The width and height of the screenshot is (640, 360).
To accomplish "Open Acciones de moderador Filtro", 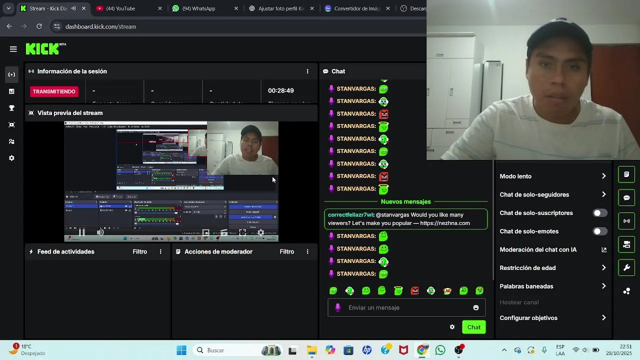I will point(287,251).
